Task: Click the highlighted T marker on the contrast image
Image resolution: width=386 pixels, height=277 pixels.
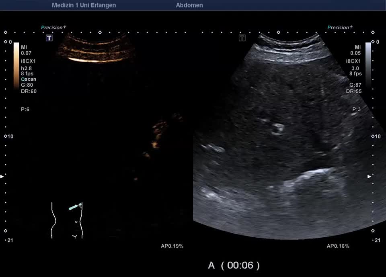Action: [x=49, y=38]
